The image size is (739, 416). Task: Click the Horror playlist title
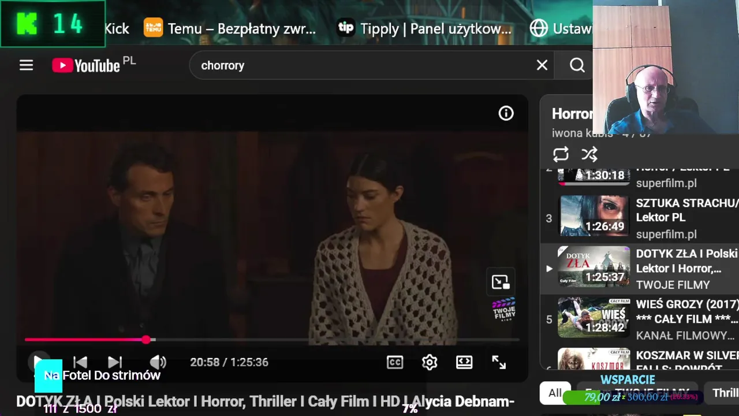[572, 114]
